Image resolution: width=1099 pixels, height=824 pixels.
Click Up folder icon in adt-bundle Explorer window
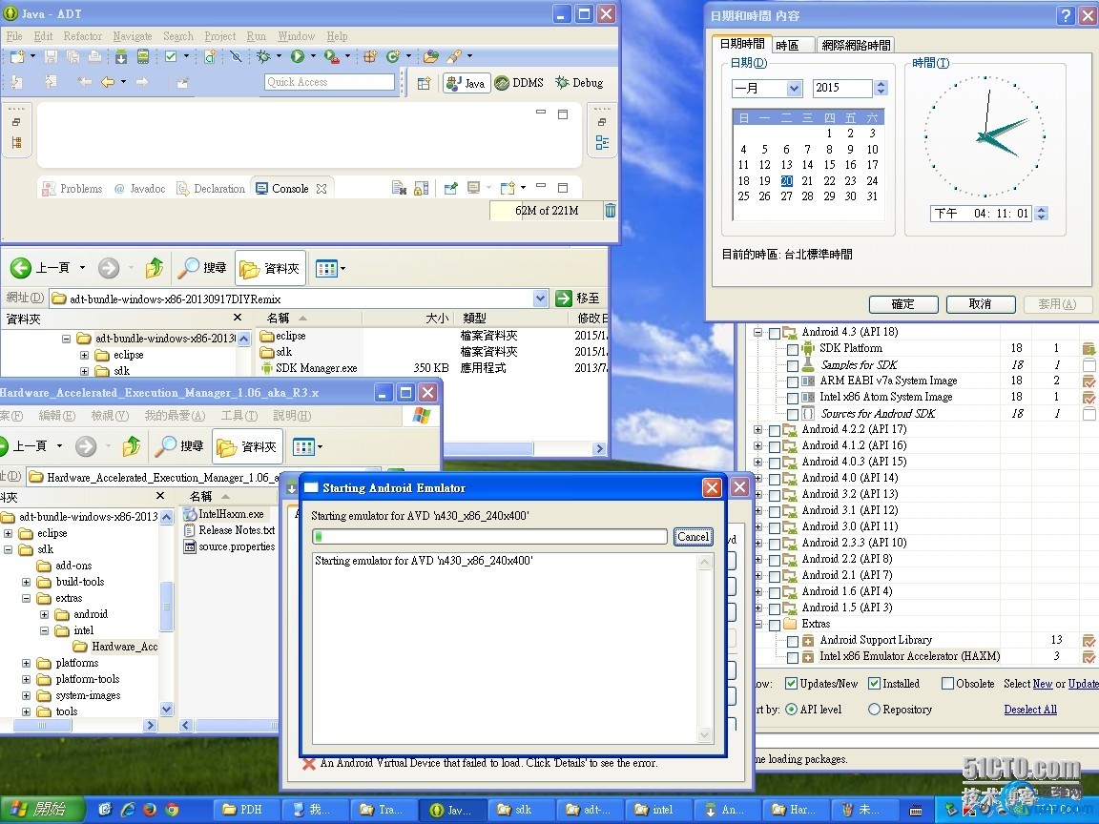click(155, 268)
